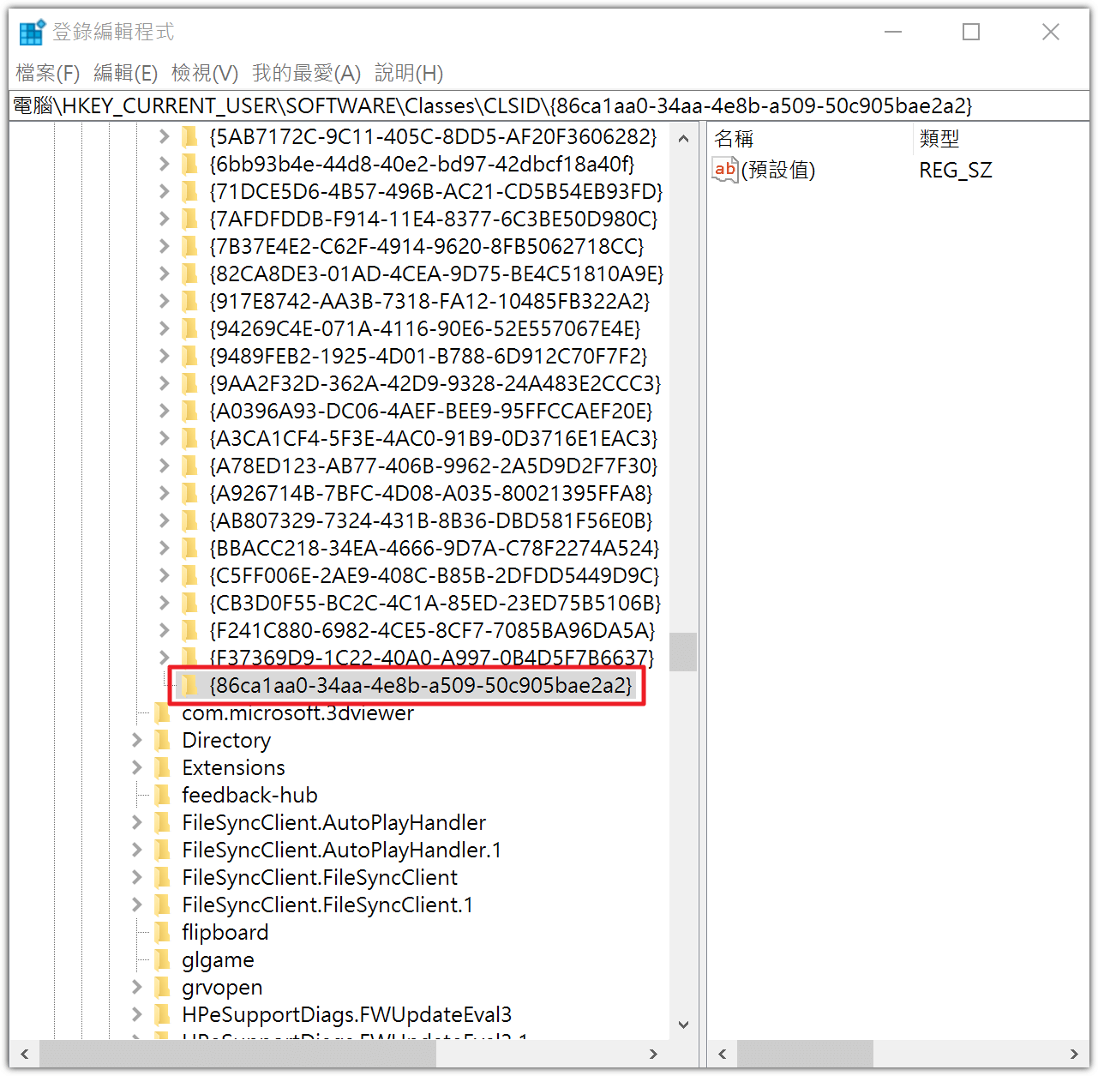Click the folder icon of {6bb93b4e-44d8-40e2-bd97-42dbcf18a40f}
Image resolution: width=1098 pixels, height=1076 pixels.
(x=189, y=164)
